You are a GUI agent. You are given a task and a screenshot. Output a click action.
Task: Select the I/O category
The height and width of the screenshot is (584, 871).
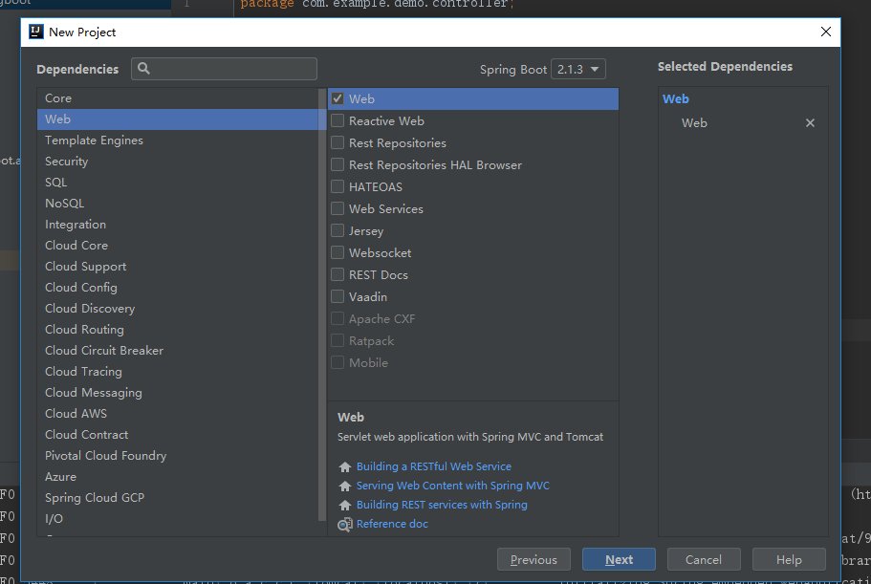point(178,519)
